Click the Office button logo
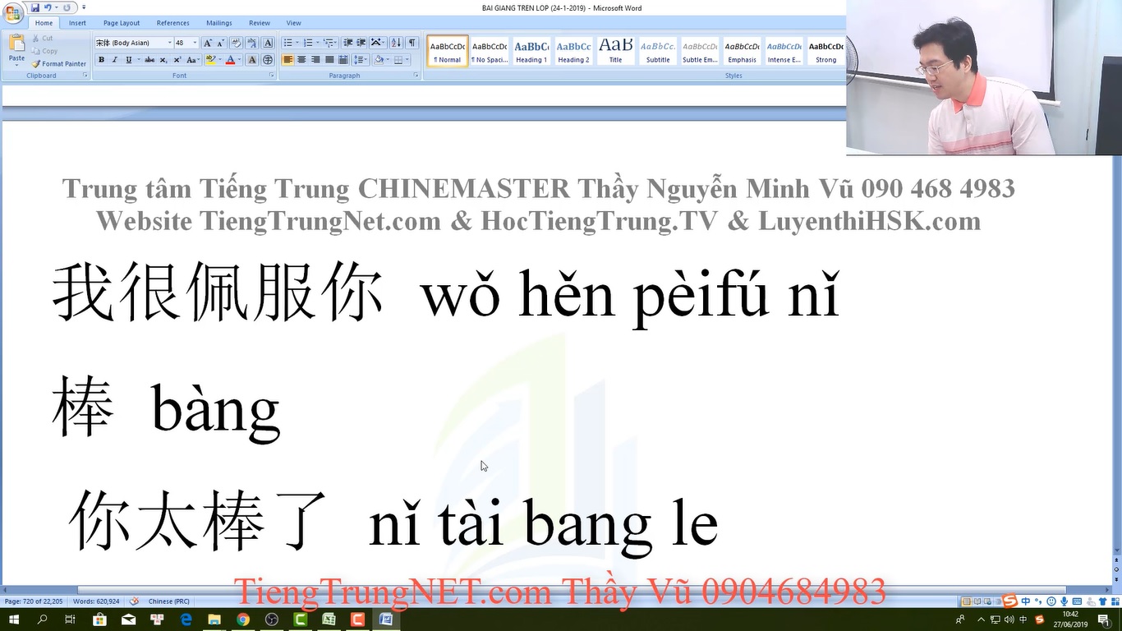Viewport: 1122px width, 631px height. [x=13, y=13]
